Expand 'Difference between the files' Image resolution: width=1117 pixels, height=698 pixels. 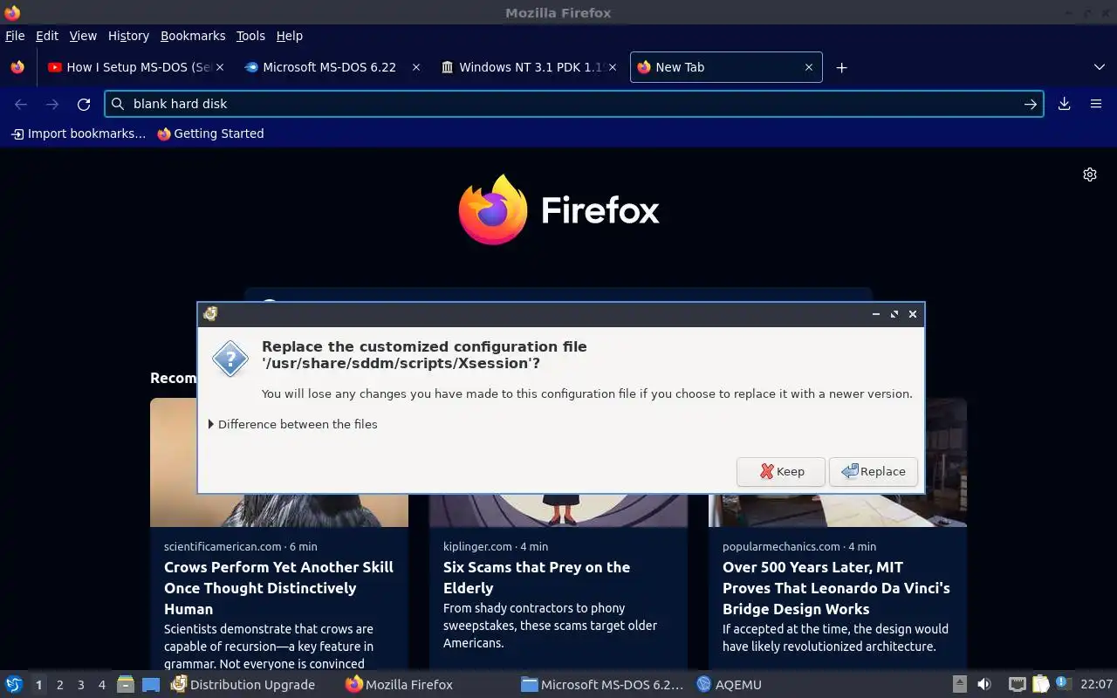293,424
